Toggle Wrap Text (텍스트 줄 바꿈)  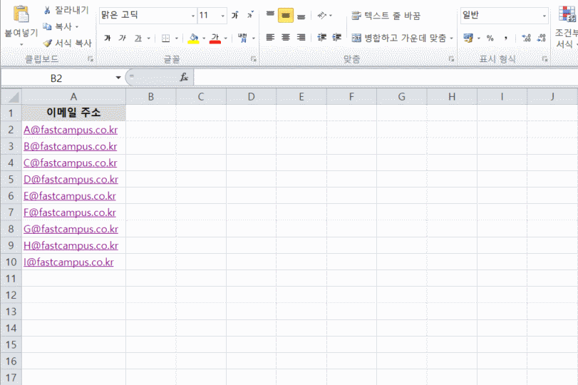click(x=386, y=16)
